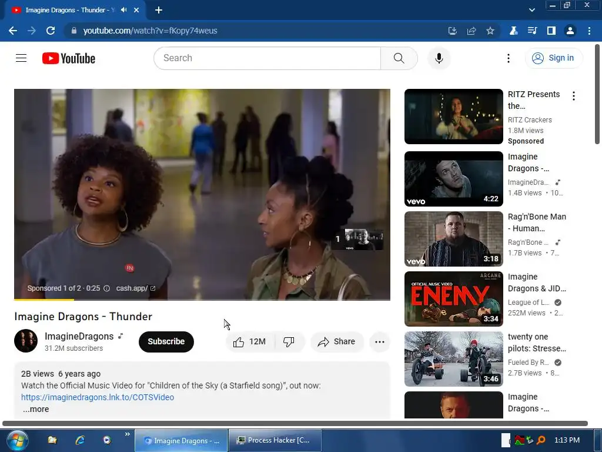Open RITZ Crackers channel name
The image size is (602, 452).
click(x=530, y=120)
